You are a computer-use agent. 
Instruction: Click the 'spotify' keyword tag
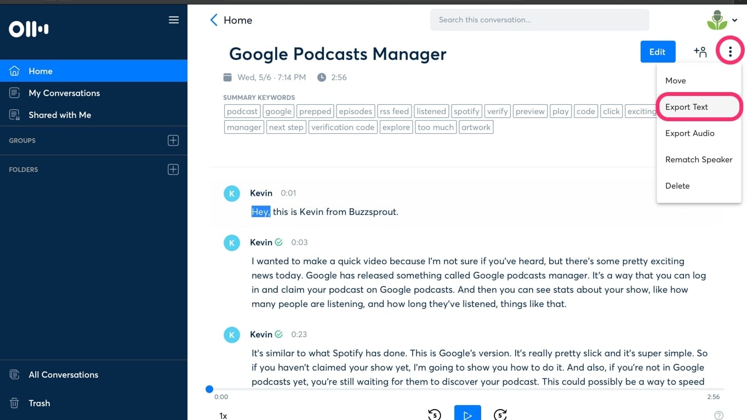click(466, 111)
